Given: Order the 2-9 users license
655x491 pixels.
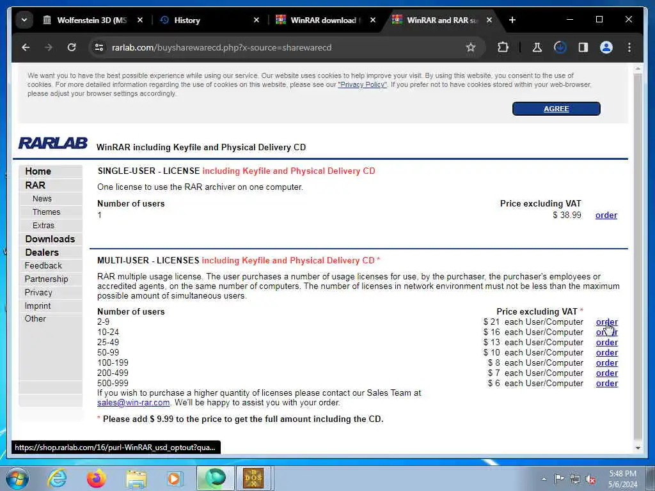Looking at the screenshot, I should pos(606,322).
